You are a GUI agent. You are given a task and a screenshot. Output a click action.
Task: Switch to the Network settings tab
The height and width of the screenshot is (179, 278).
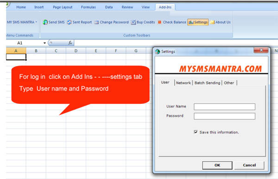click(x=183, y=83)
